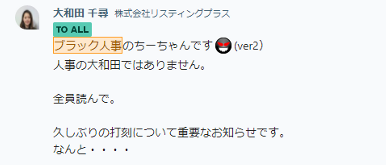The height and width of the screenshot is (165, 386).
Task: Click the evil grin emoji with red eyes
Action: pyautogui.click(x=223, y=46)
